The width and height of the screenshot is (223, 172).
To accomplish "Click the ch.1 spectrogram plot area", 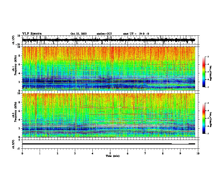I will click(109, 69).
